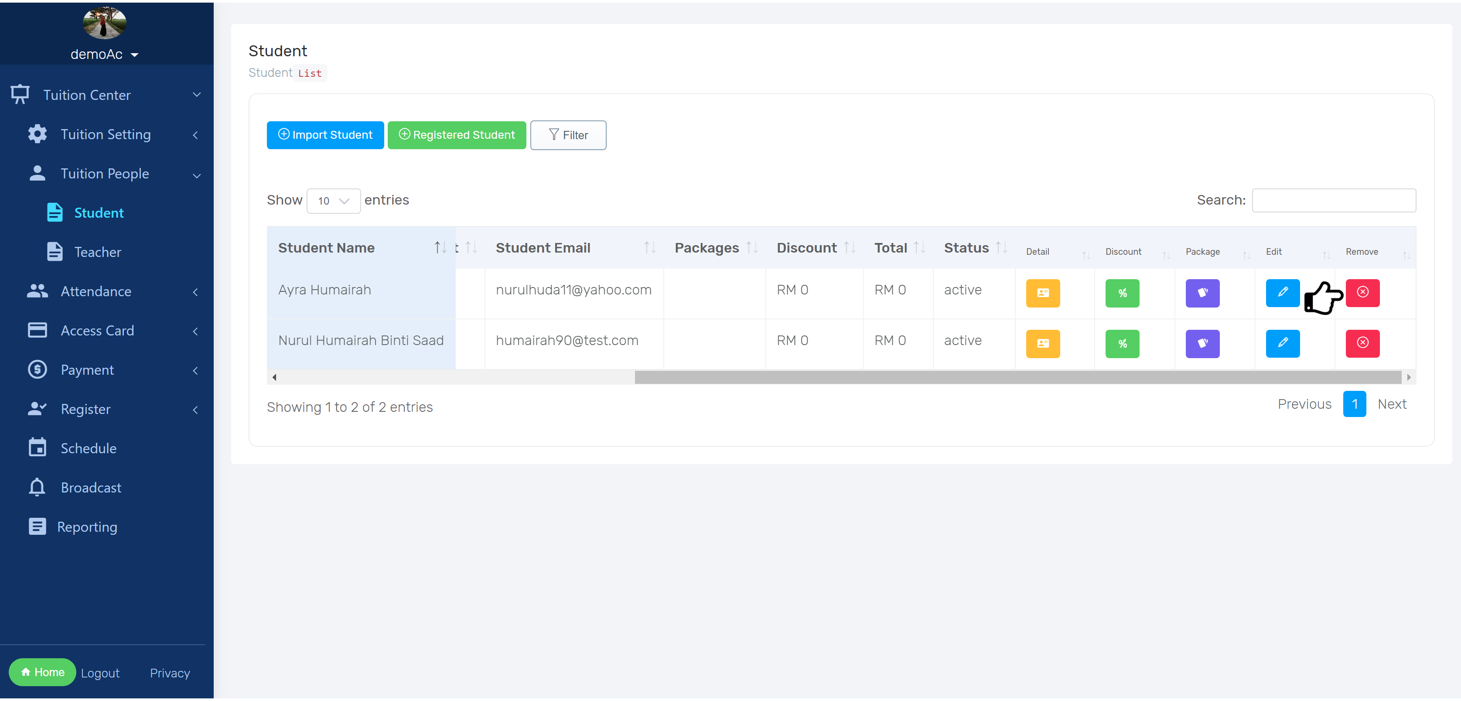Screen dimensions: 1461x701
Task: Sort by Total column
Action: (x=898, y=248)
